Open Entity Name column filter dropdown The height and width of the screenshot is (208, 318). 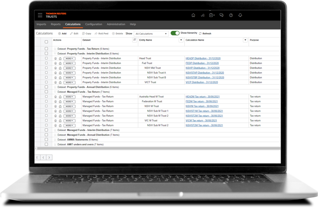coord(181,40)
